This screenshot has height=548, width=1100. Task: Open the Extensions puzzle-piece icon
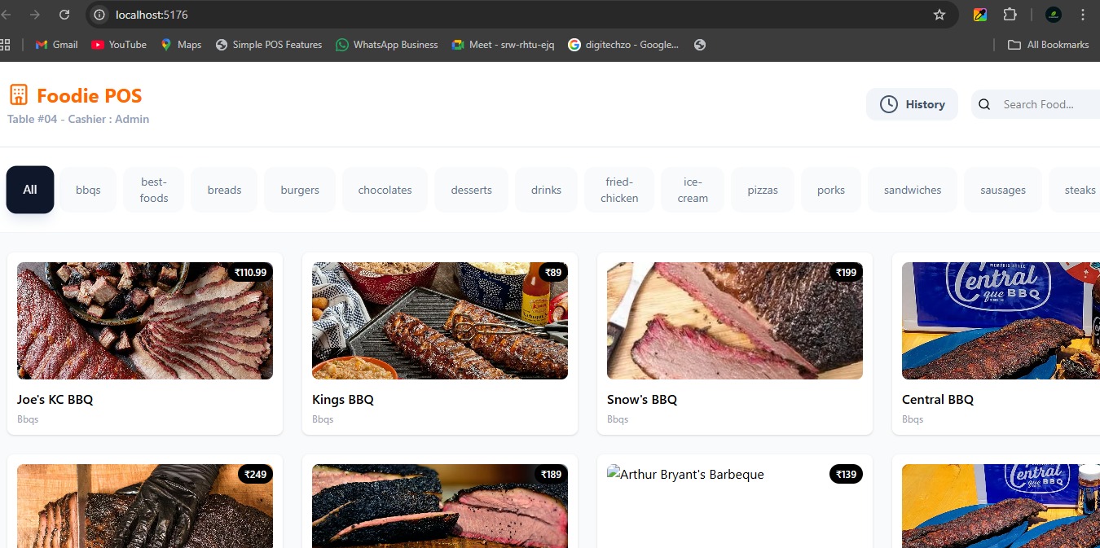[x=1010, y=15]
